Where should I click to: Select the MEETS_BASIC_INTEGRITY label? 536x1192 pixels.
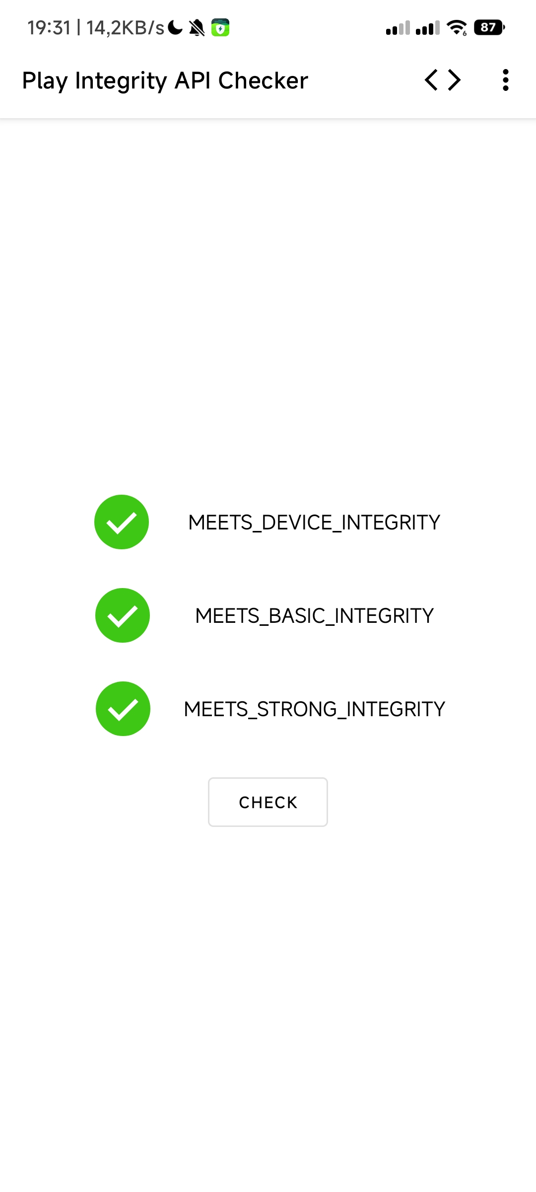tap(314, 616)
